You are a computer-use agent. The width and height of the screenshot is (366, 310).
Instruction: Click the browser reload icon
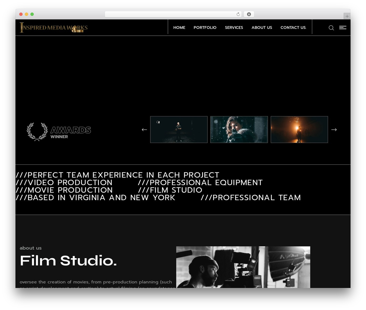point(238,14)
